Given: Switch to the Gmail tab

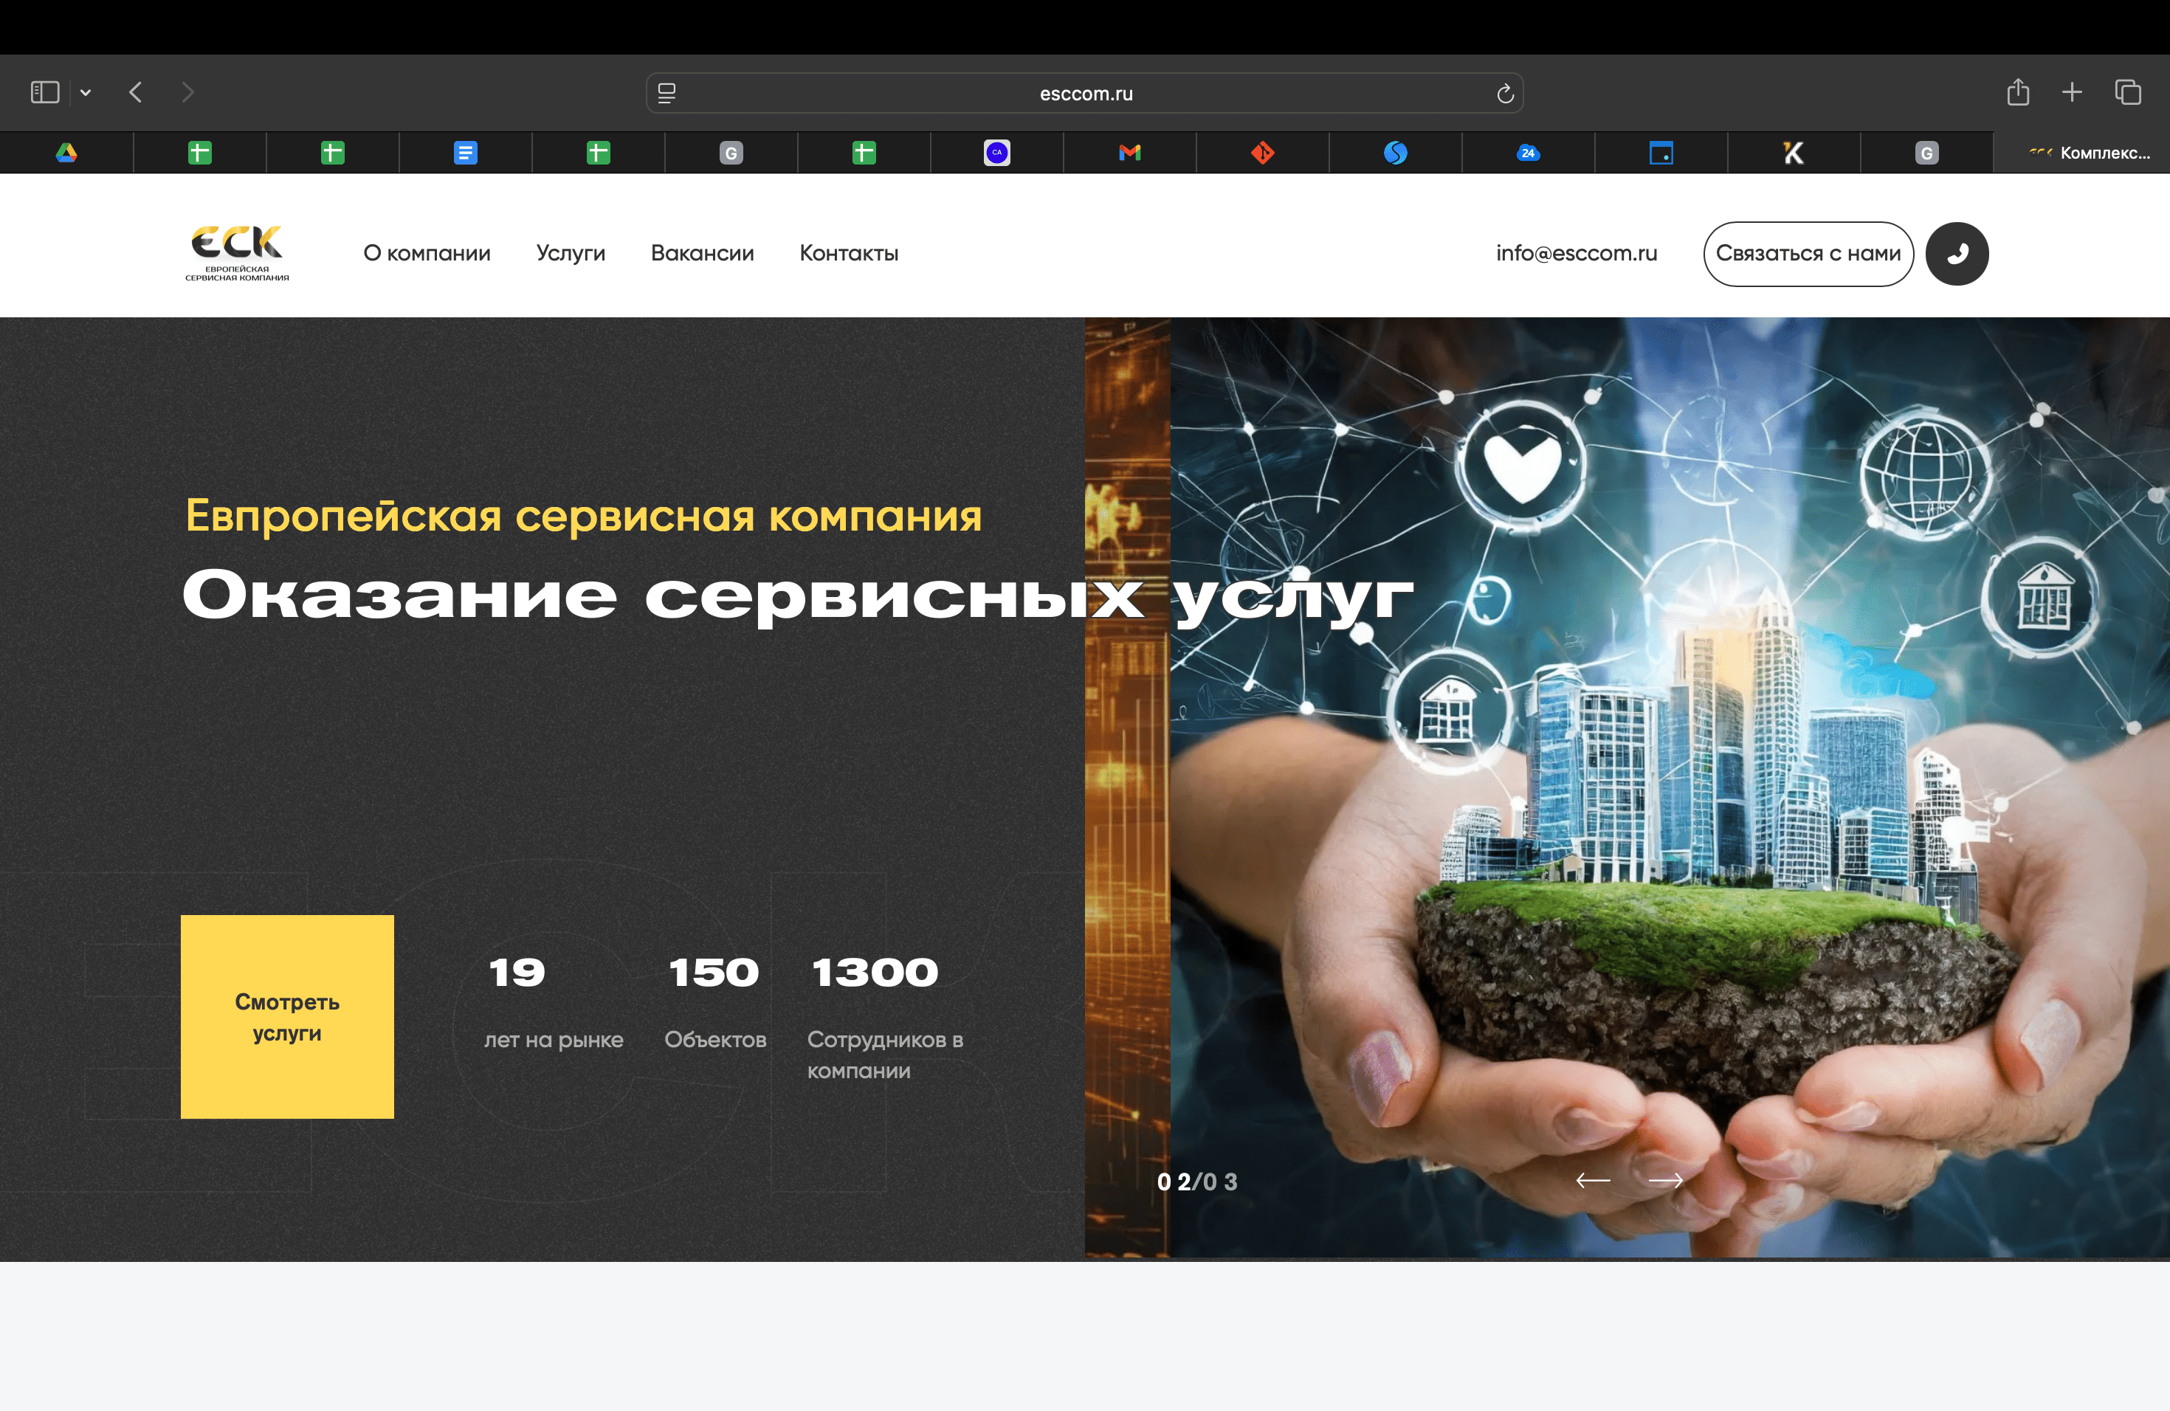Looking at the screenshot, I should [1129, 152].
